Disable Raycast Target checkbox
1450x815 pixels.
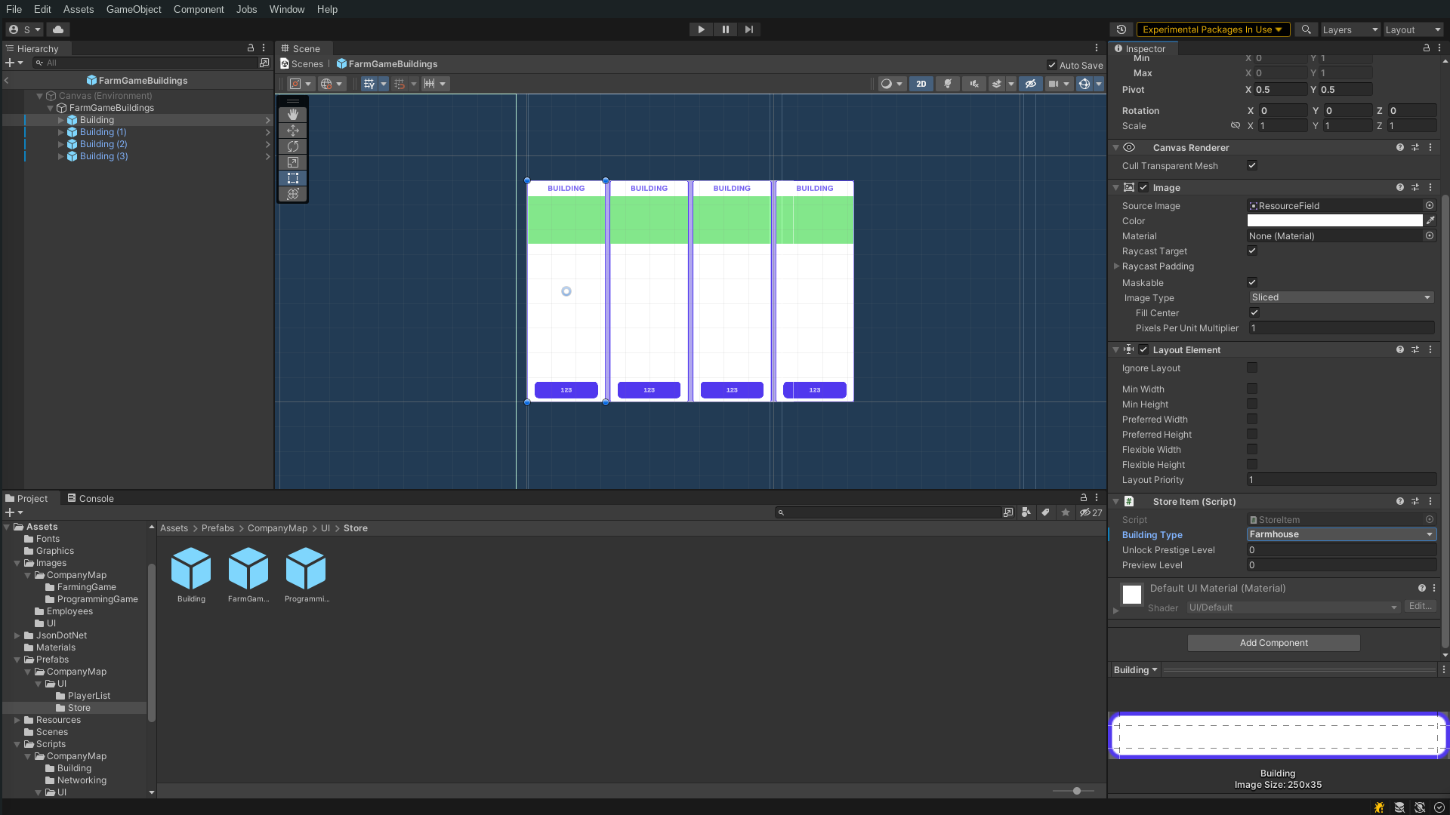(1252, 251)
